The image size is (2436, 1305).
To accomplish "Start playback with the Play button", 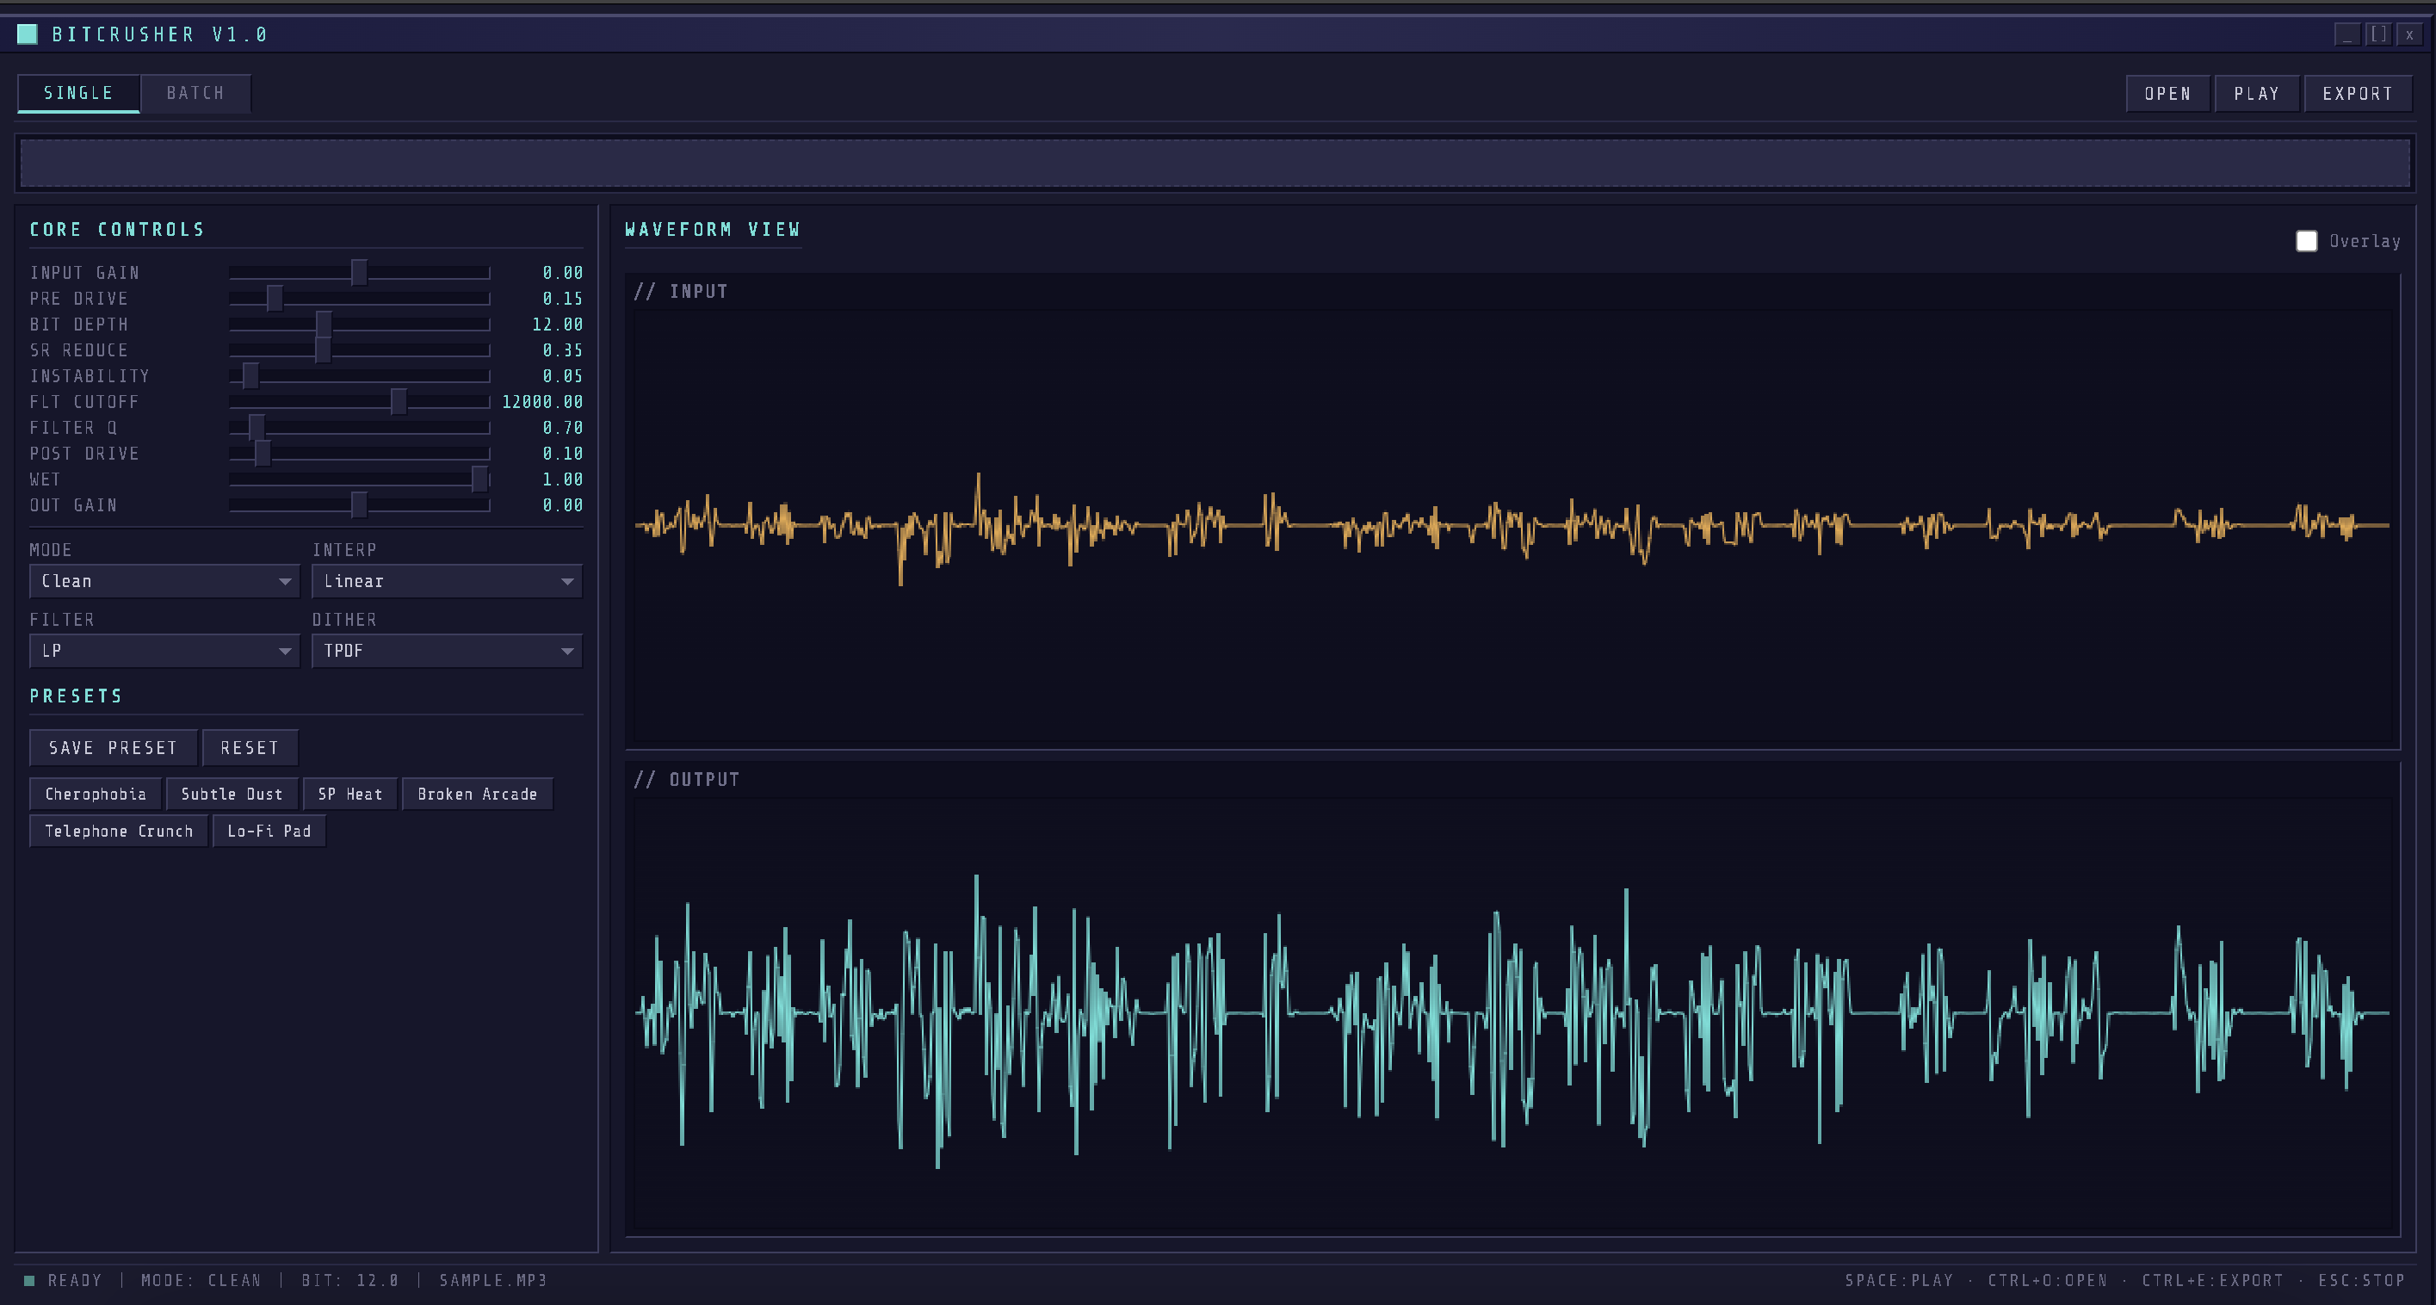I will [2256, 94].
